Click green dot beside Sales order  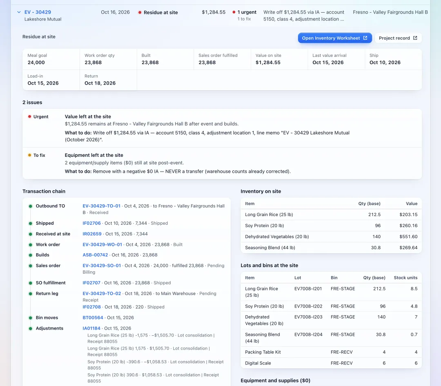(x=30, y=266)
